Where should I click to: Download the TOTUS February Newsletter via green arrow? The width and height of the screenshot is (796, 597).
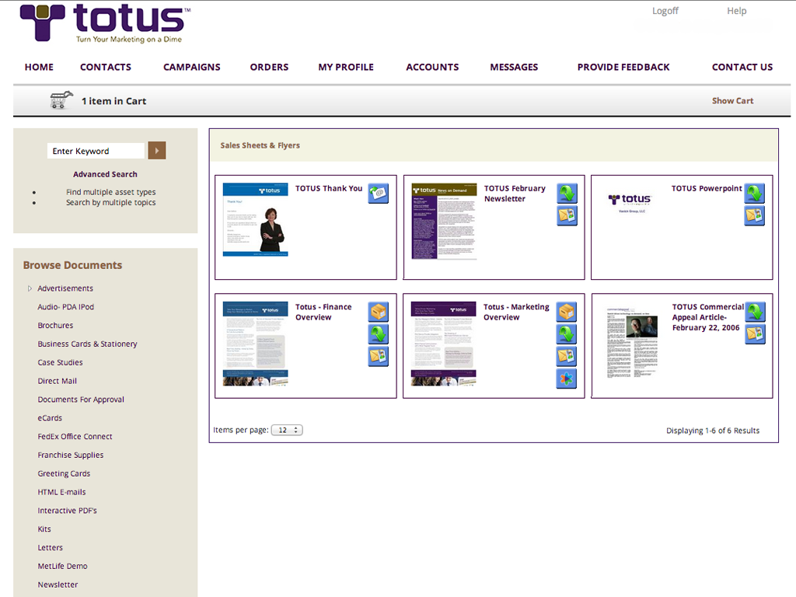(x=567, y=194)
